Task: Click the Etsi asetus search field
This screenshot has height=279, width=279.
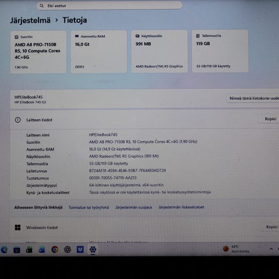Action: coord(109,5)
